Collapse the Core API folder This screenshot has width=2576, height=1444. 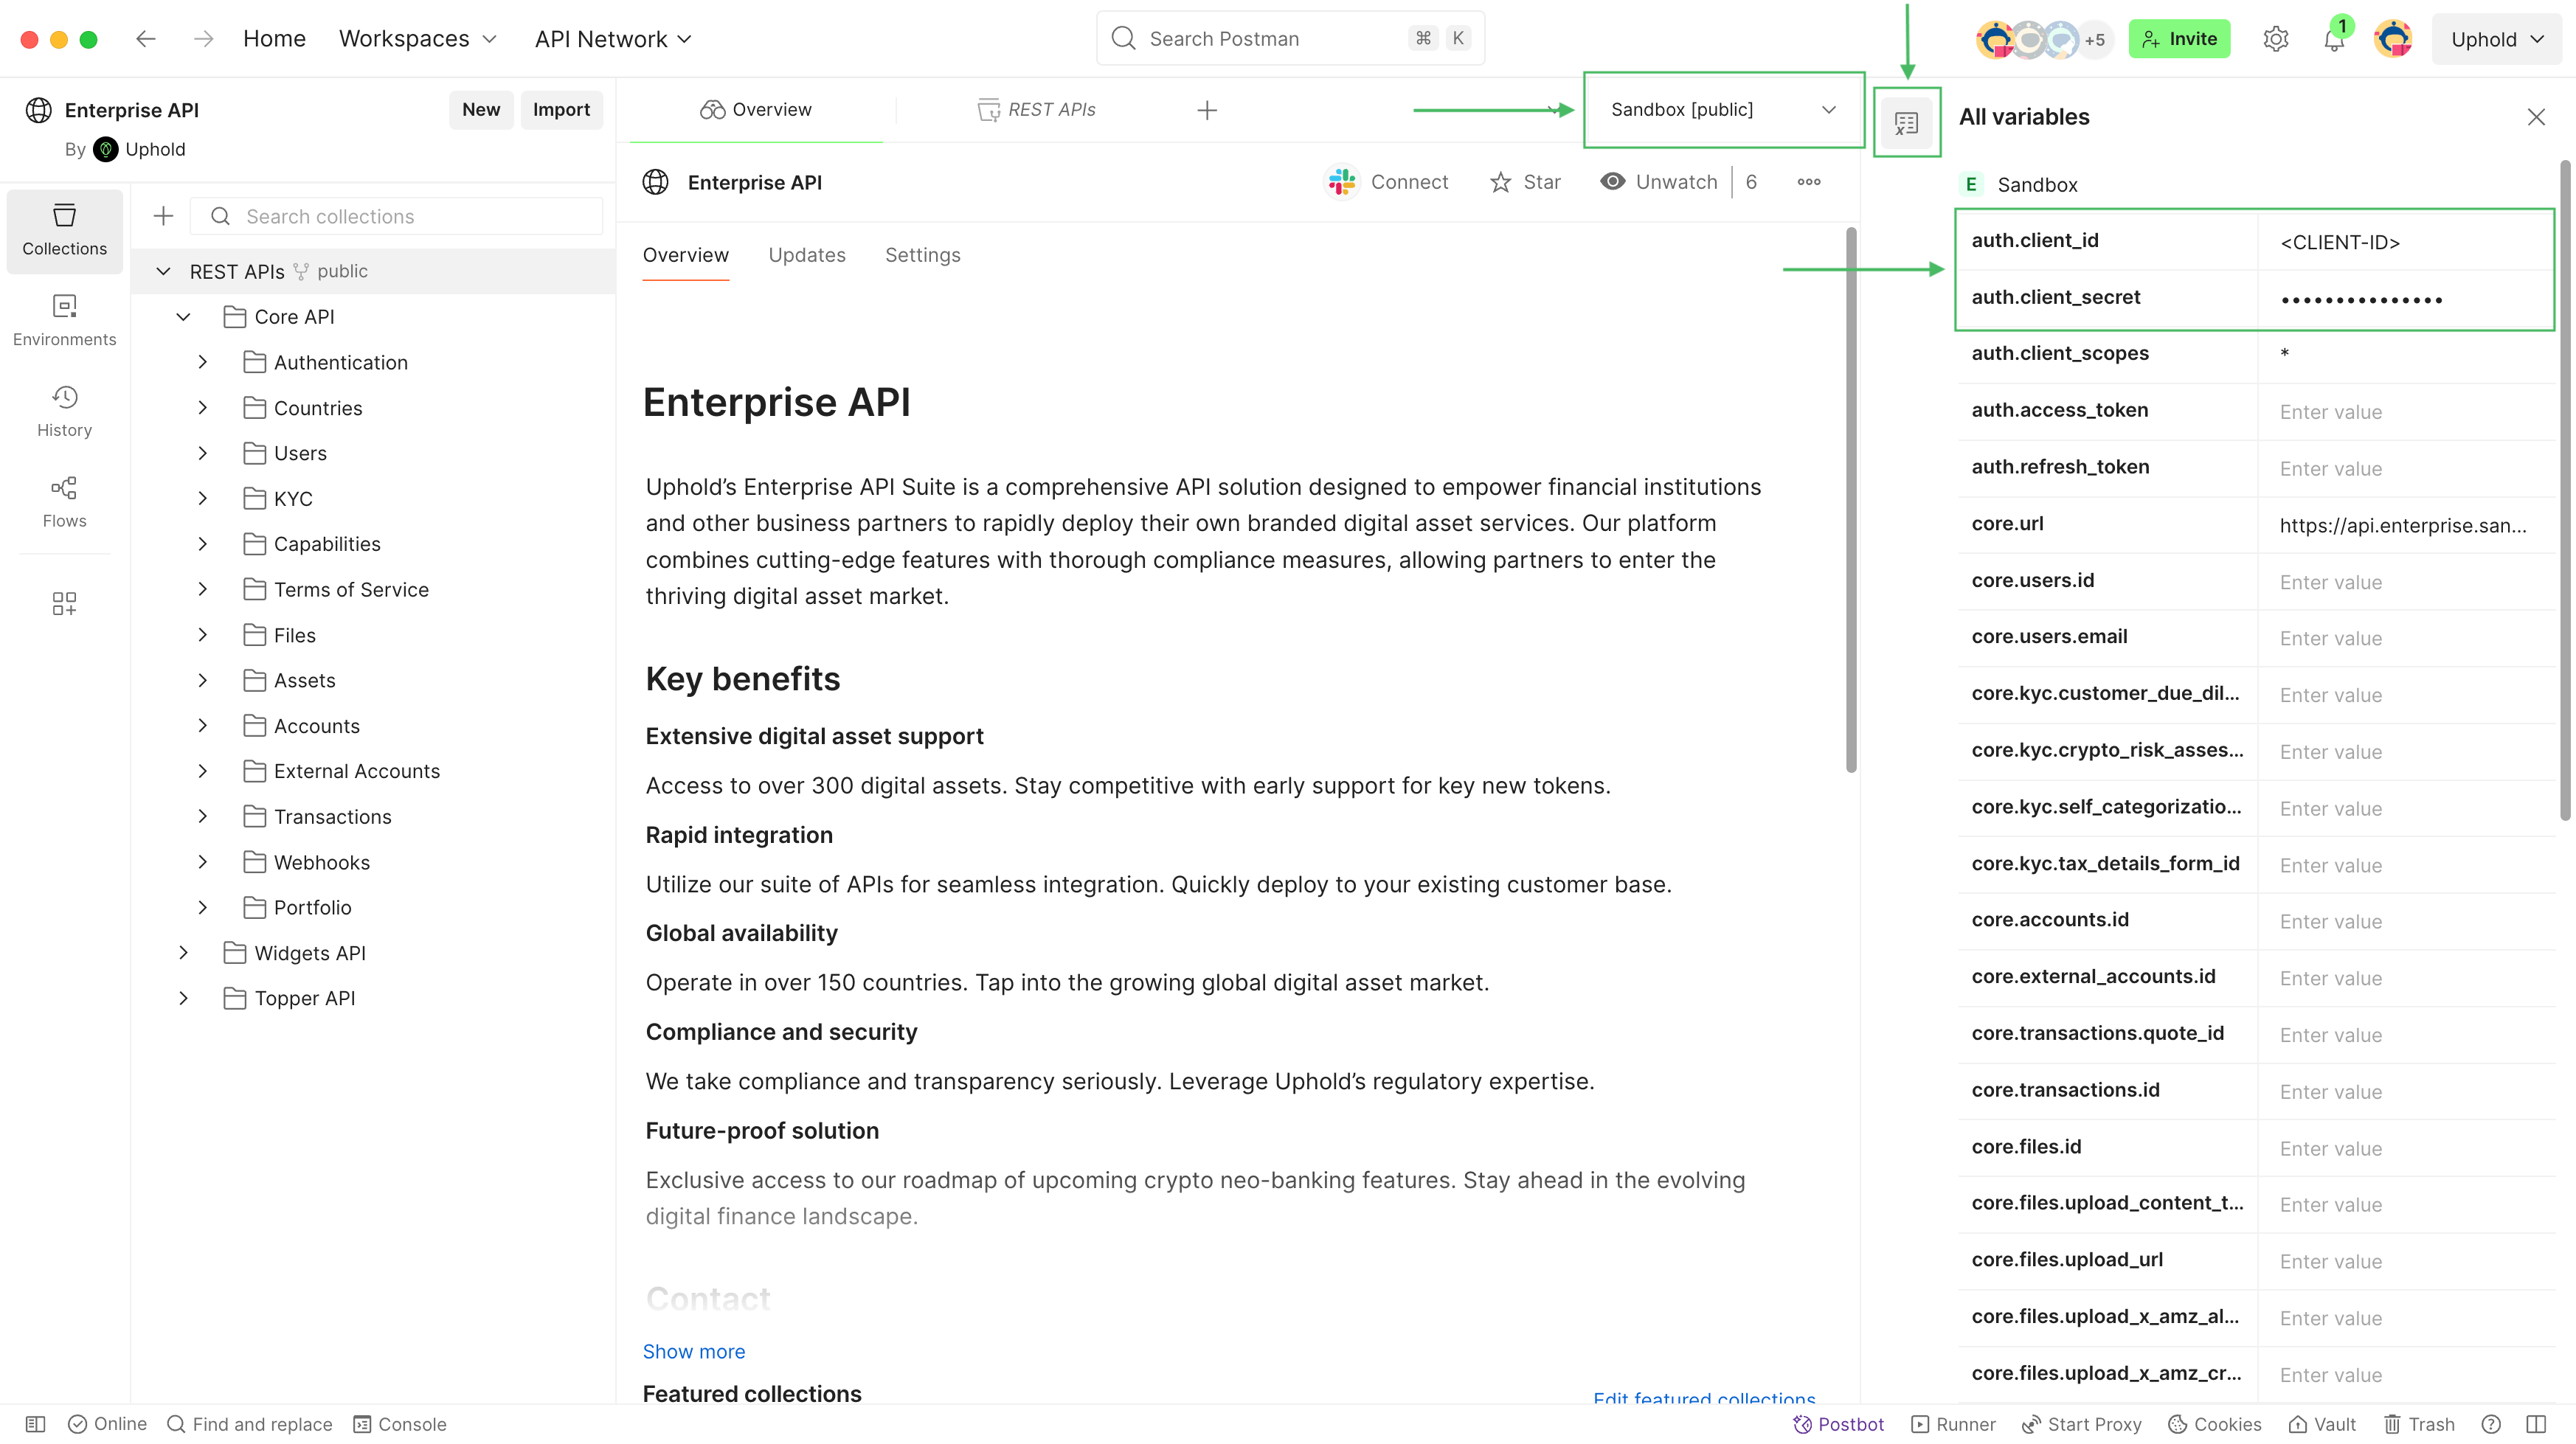[183, 317]
